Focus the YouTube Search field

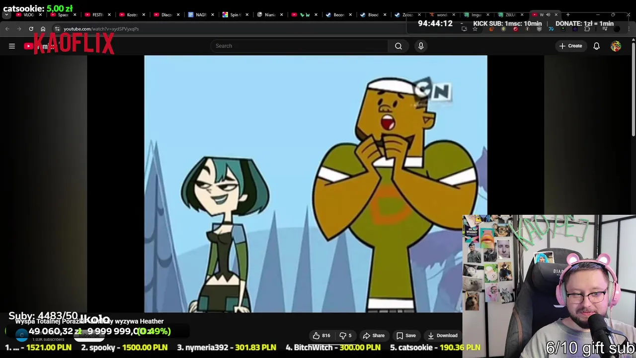(x=300, y=46)
